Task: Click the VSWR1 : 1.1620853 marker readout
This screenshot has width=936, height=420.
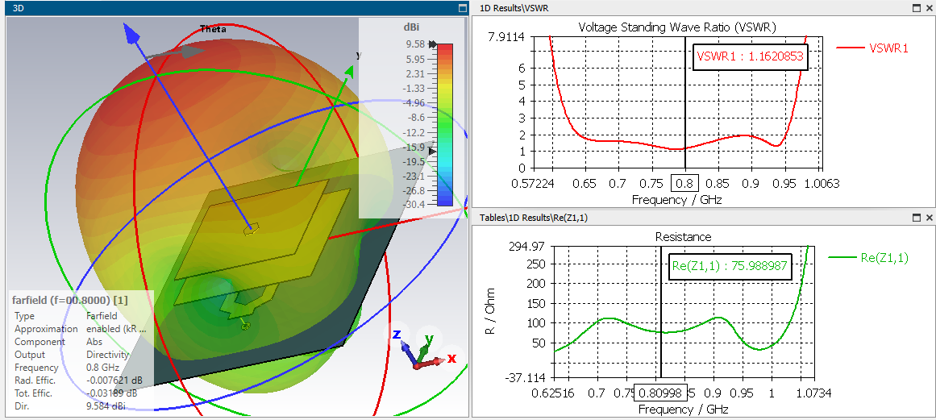Action: pyautogui.click(x=750, y=56)
